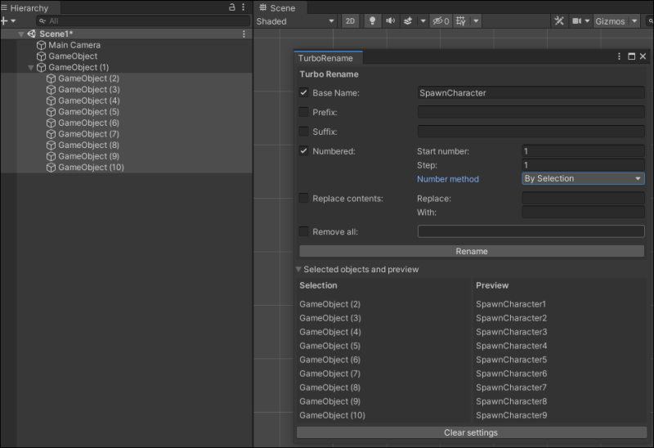Select Main Camera in hierarchy
The image size is (654, 448).
coord(74,45)
